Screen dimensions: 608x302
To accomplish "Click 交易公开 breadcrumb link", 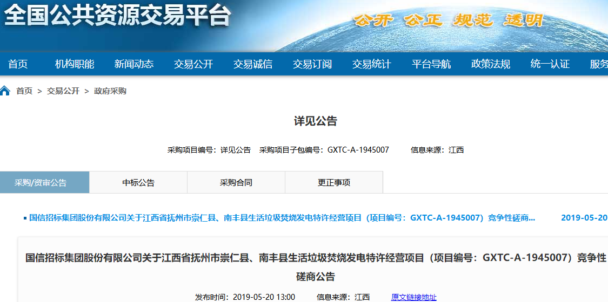I will [x=63, y=91].
